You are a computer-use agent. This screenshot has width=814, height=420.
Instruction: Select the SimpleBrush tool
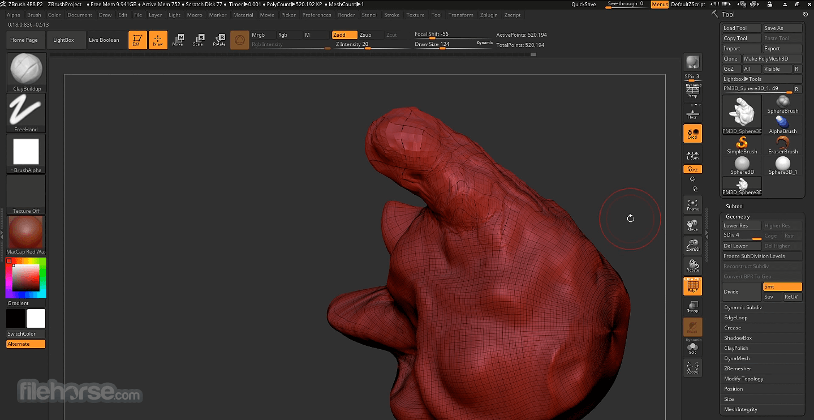point(742,145)
